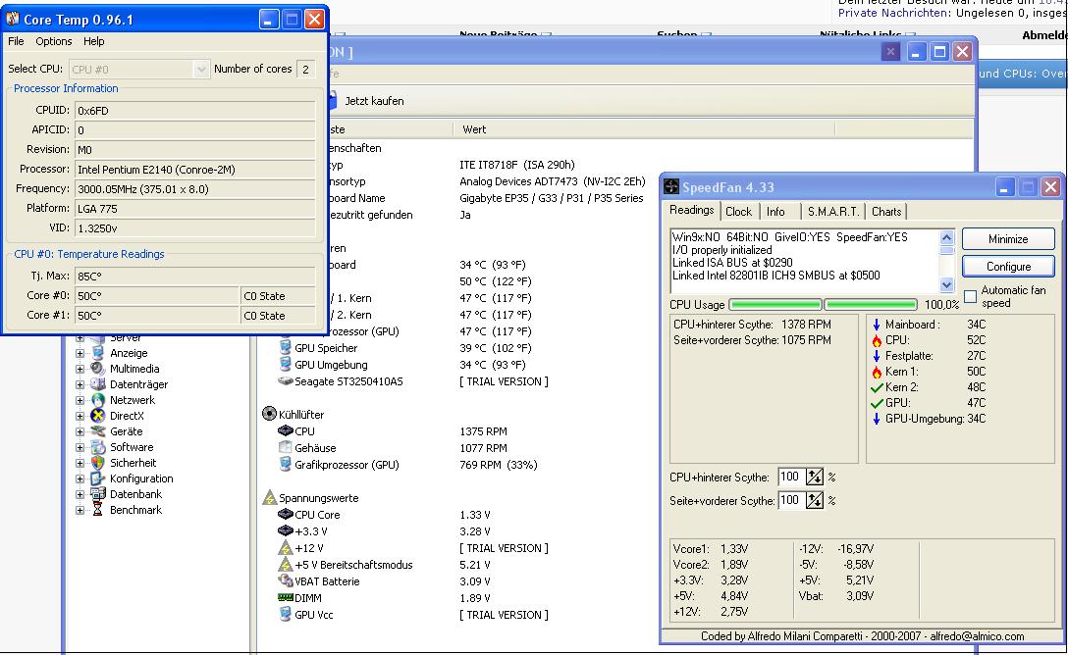1068x655 pixels.
Task: Open the Options menu in Core Temp
Action: tap(54, 41)
